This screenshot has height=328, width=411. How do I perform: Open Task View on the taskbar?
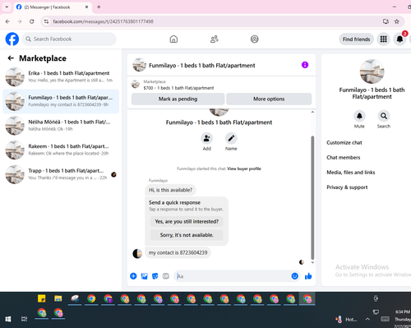point(25,319)
